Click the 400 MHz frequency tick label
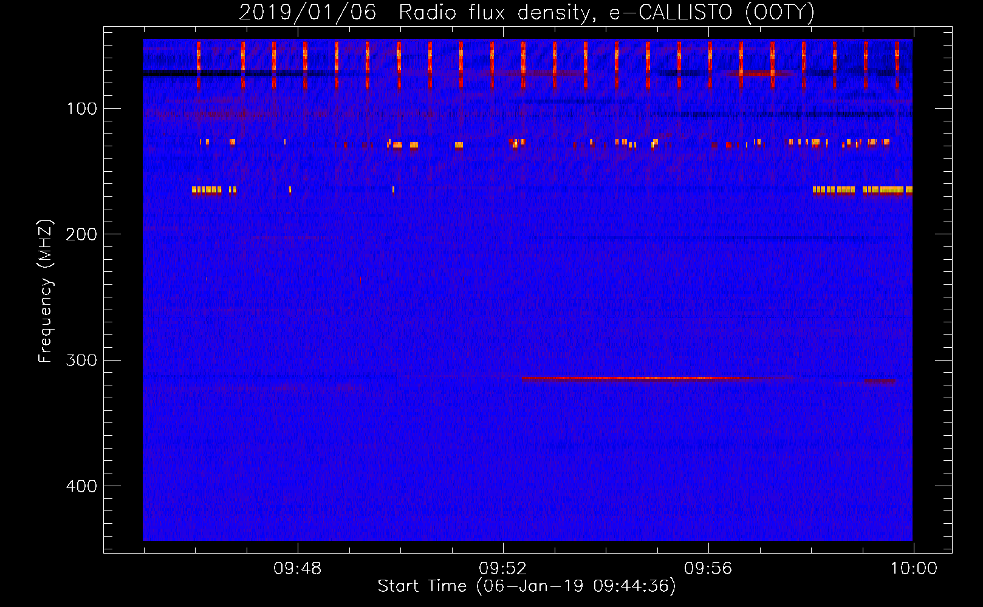Image resolution: width=983 pixels, height=607 pixels. 81,486
